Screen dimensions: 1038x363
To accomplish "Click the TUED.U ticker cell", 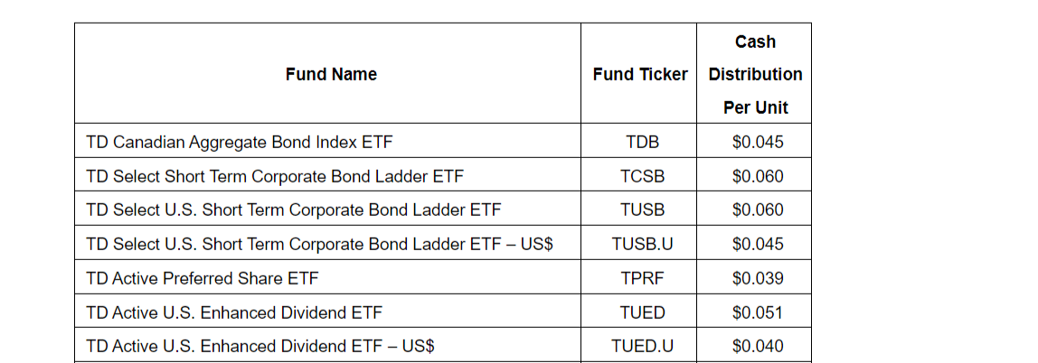I will (642, 346).
